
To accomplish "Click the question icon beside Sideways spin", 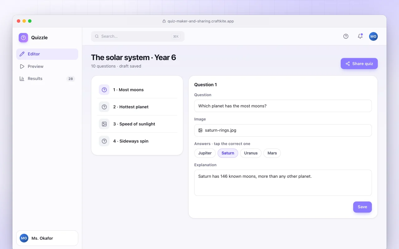I will pos(104,141).
